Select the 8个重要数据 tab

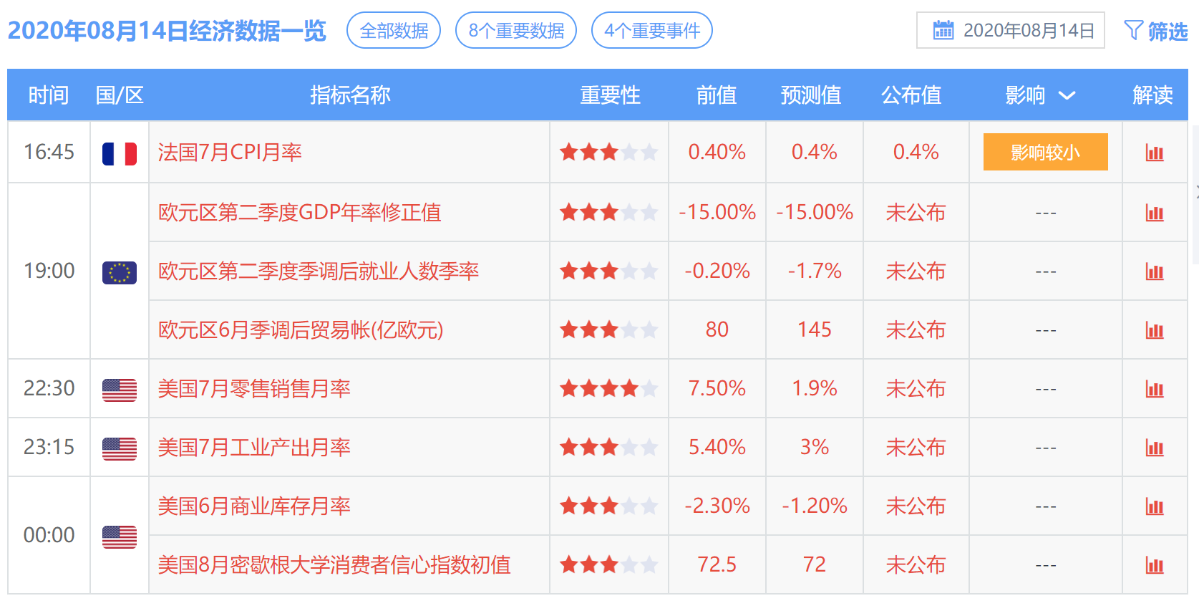(516, 30)
